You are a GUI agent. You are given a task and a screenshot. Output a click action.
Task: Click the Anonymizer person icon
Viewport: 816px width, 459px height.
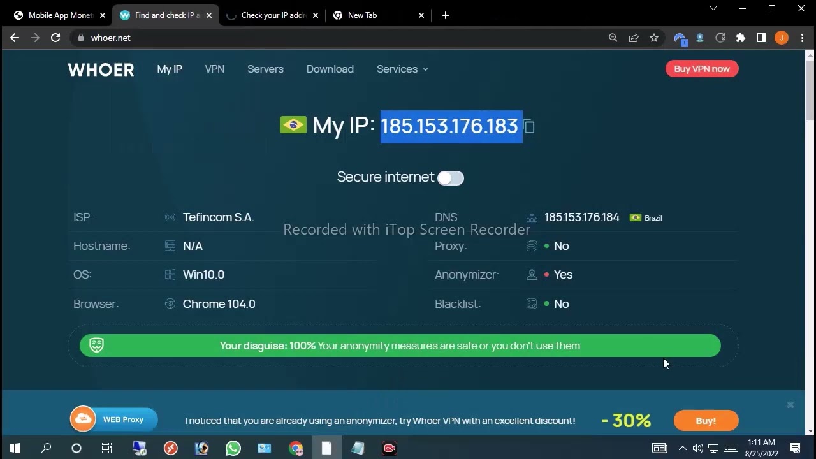point(532,275)
